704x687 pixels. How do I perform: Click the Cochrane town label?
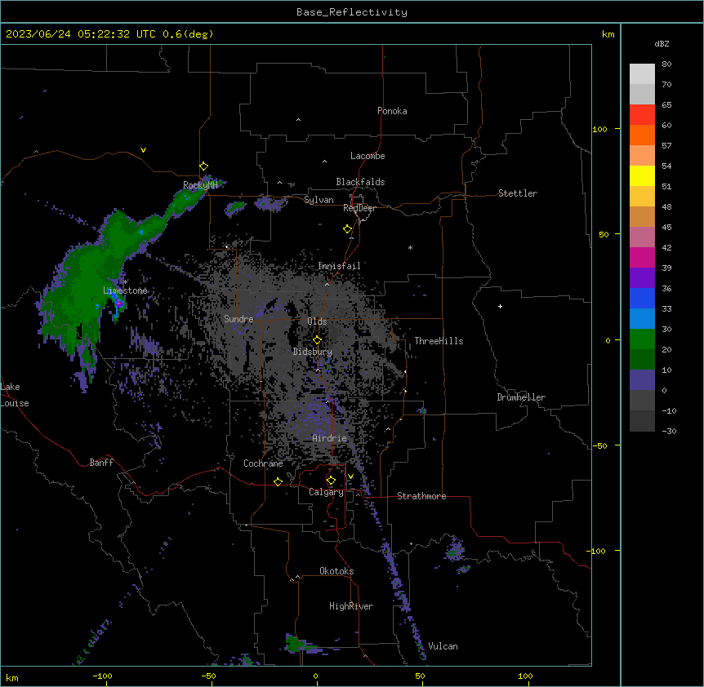pos(263,463)
